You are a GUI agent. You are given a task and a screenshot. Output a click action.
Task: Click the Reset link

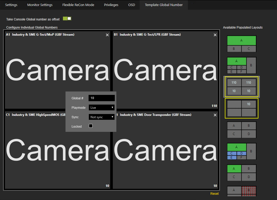tap(214, 194)
